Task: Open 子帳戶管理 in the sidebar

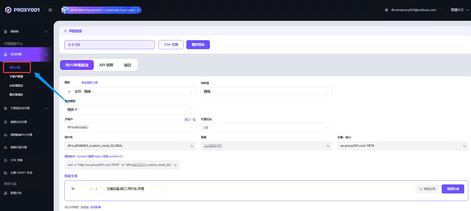Action: click(x=16, y=77)
